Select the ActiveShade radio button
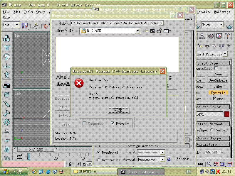The height and width of the screenshot is (176, 235). point(98,160)
